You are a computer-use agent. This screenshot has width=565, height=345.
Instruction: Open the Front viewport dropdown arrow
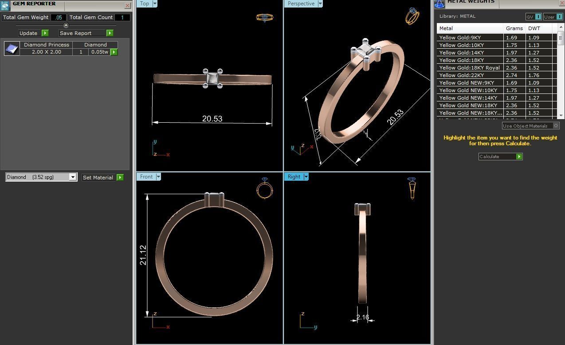click(158, 177)
